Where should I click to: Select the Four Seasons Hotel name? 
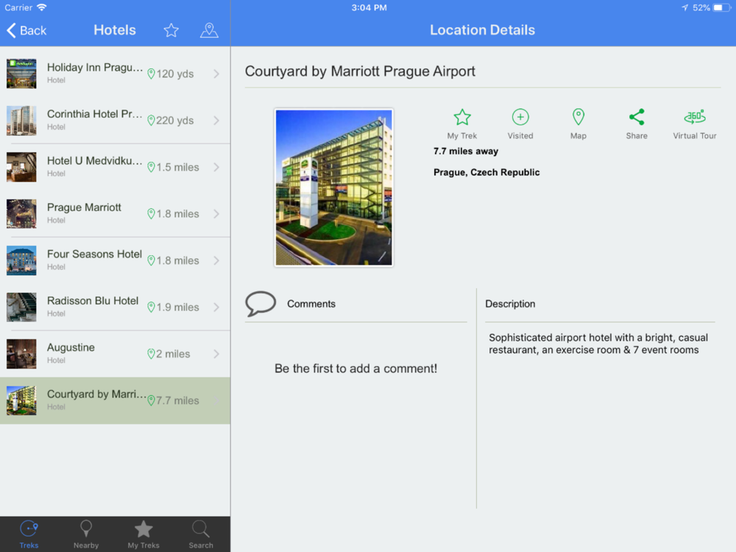(x=94, y=254)
